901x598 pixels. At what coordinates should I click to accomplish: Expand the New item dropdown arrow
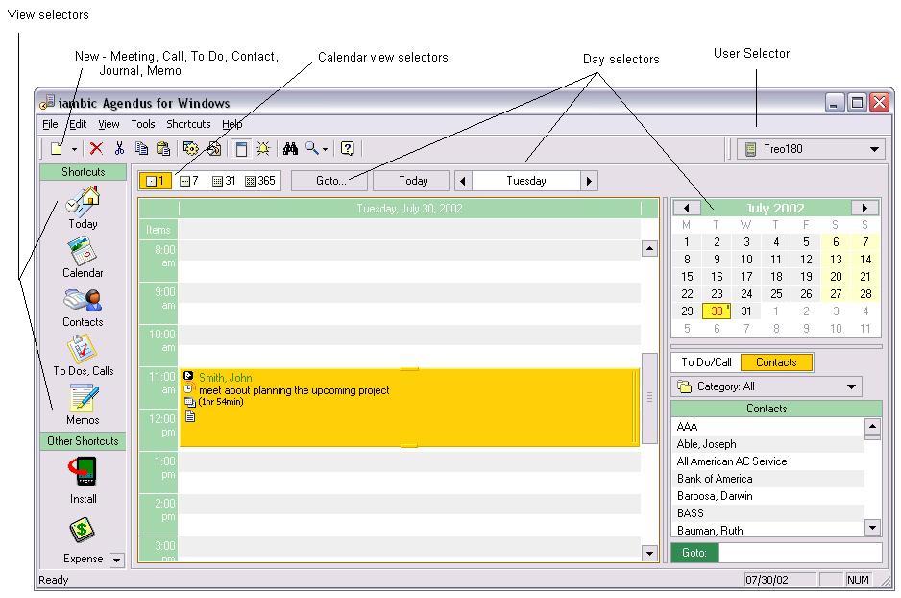click(74, 150)
